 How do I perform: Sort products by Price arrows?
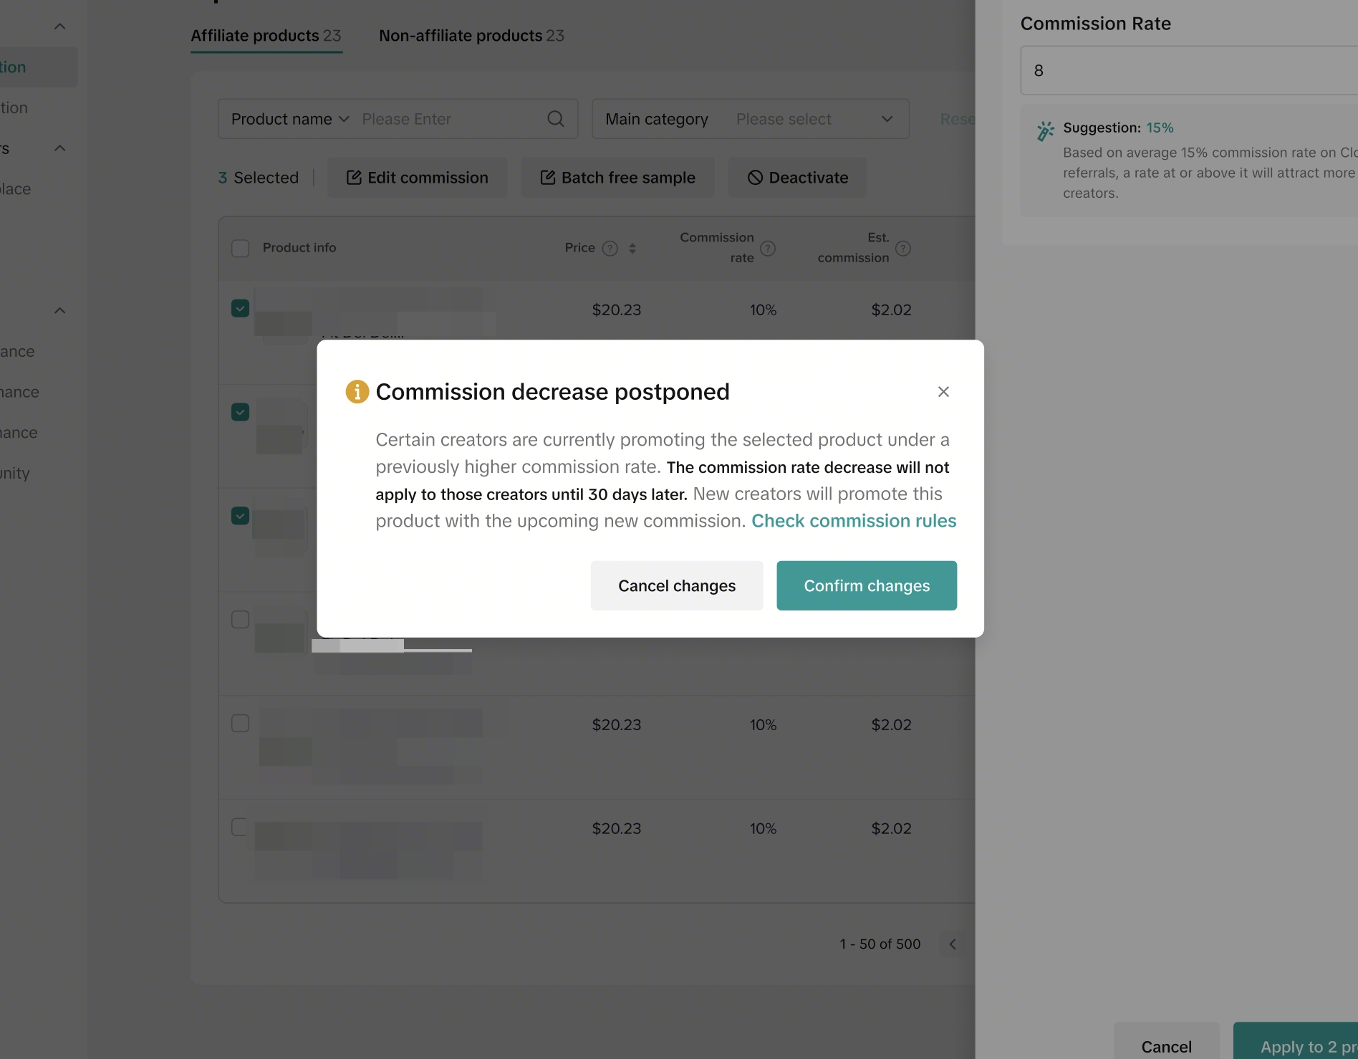pos(632,249)
